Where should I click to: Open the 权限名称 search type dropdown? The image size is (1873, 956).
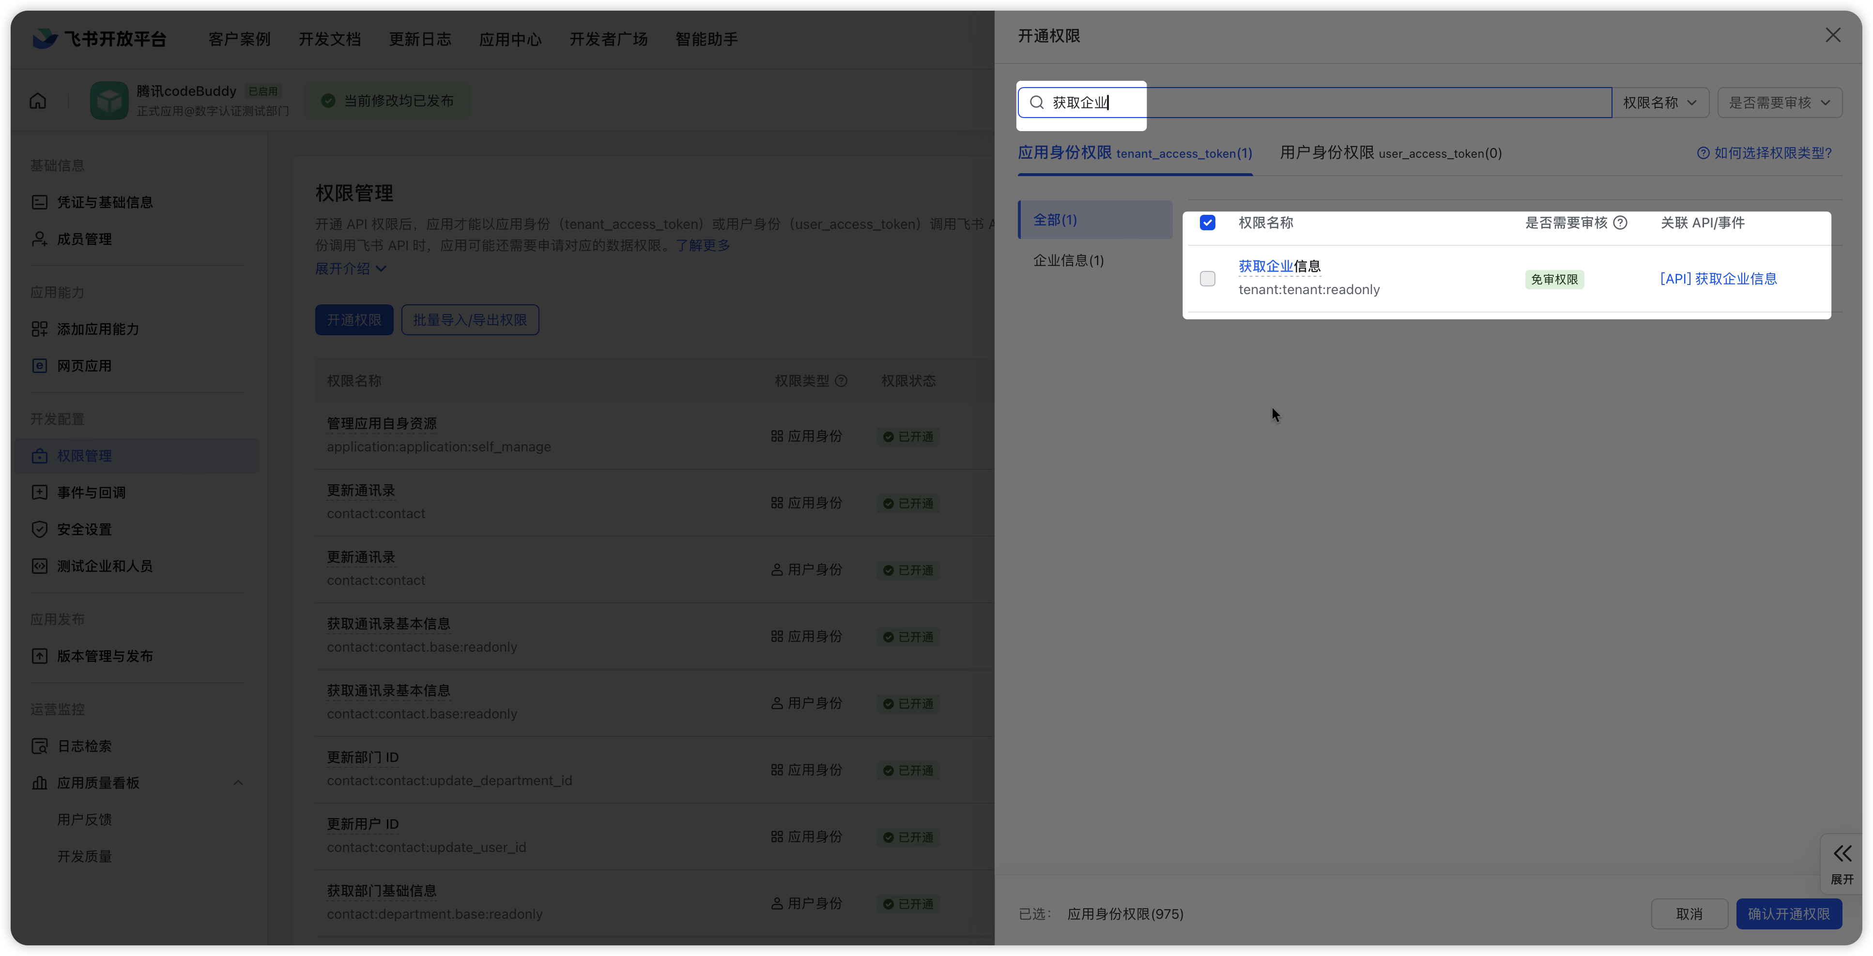click(x=1660, y=103)
